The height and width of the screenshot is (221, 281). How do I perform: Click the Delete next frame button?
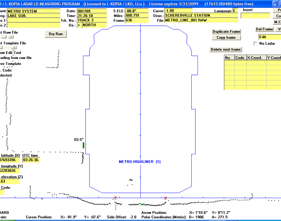[226, 49]
